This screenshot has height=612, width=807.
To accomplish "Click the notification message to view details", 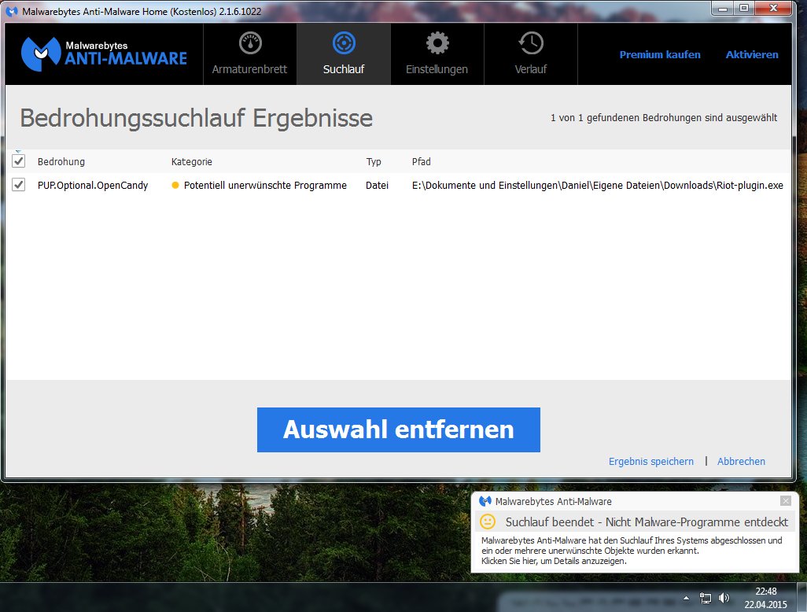I will click(632, 551).
